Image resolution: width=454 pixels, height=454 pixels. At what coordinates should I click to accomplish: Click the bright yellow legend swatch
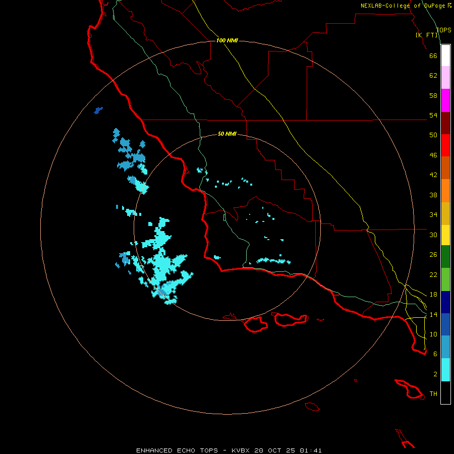point(445,235)
